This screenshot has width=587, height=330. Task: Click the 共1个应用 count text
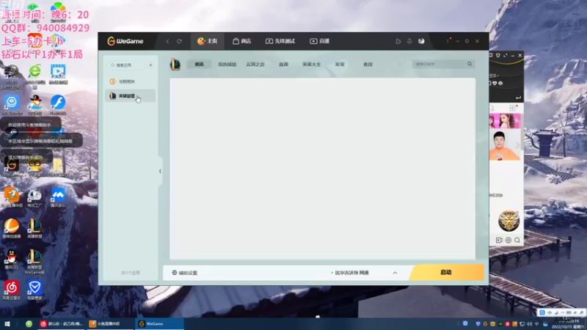131,273
